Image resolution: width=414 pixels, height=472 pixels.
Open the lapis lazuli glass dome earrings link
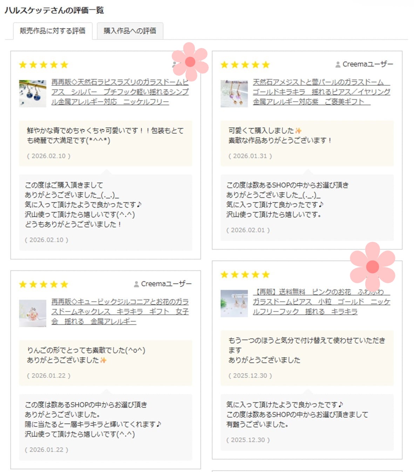coord(120,92)
